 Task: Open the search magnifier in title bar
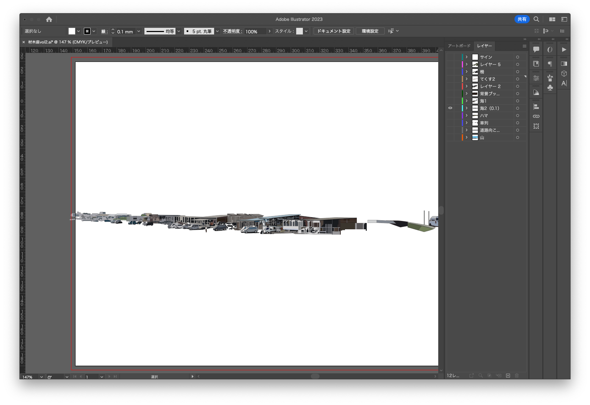pyautogui.click(x=536, y=19)
